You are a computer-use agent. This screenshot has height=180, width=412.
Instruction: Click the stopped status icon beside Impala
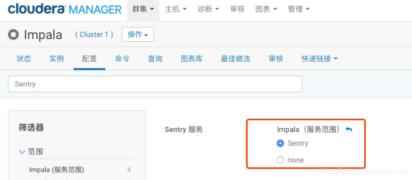[x=13, y=35]
